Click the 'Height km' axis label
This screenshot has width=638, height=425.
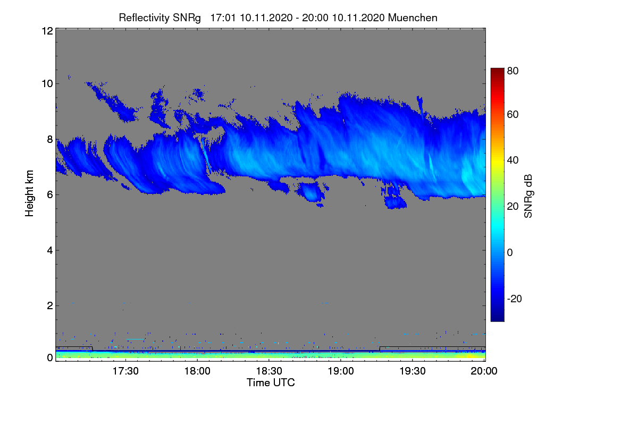30,193
